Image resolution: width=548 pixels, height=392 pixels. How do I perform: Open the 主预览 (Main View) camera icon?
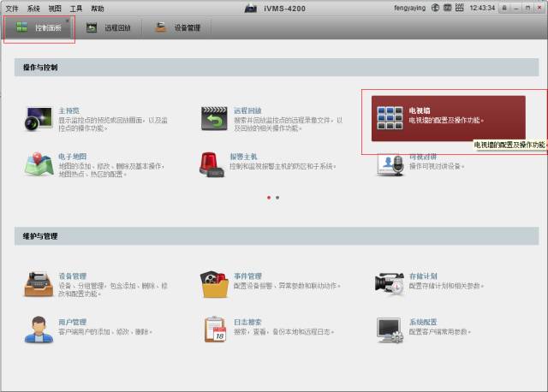pos(39,118)
